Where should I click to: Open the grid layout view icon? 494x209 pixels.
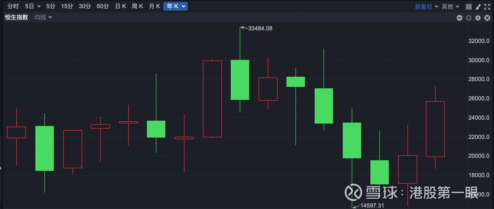469,7
